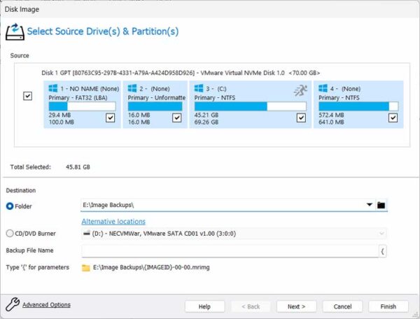Click the Windows logo on partition 1
The image size is (420, 319).
53,90
